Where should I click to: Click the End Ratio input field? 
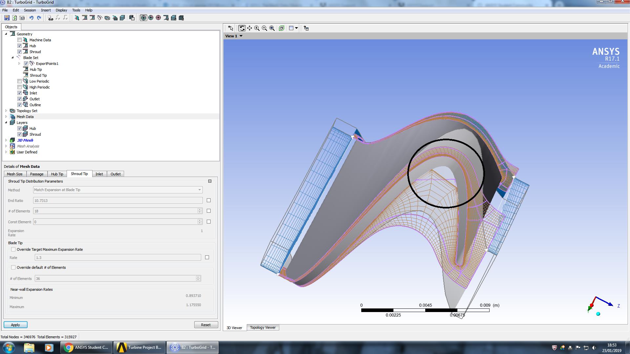click(x=118, y=200)
